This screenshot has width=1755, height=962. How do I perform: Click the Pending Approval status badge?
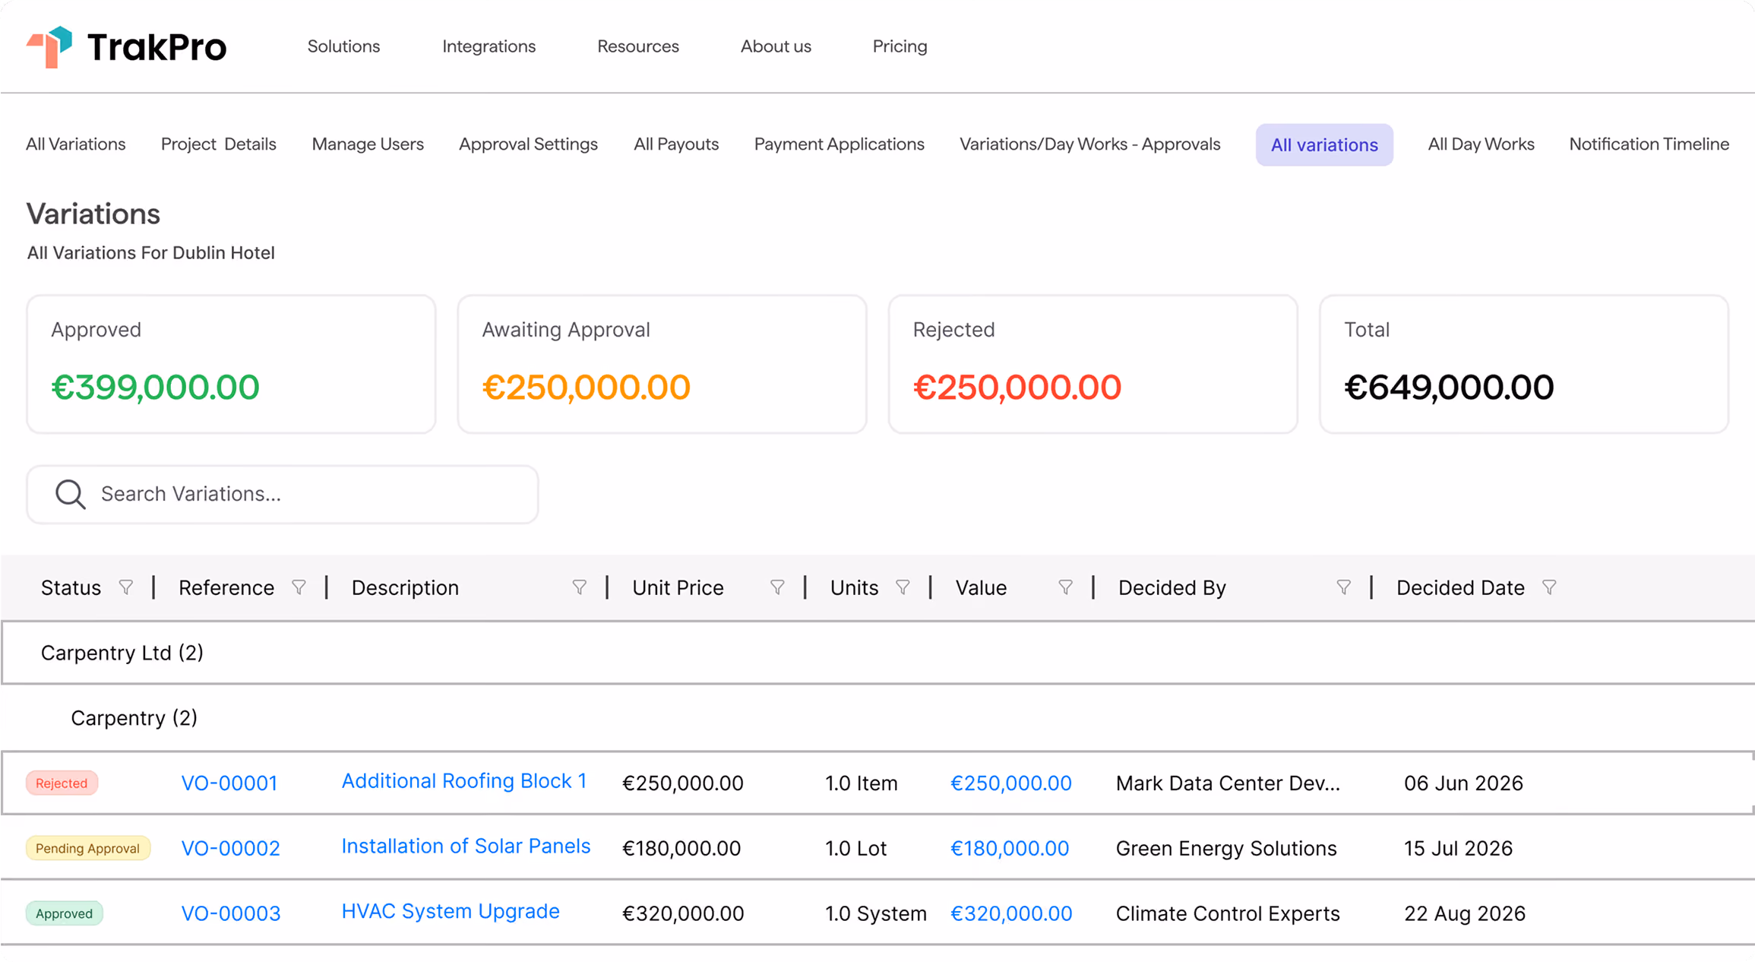coord(88,849)
